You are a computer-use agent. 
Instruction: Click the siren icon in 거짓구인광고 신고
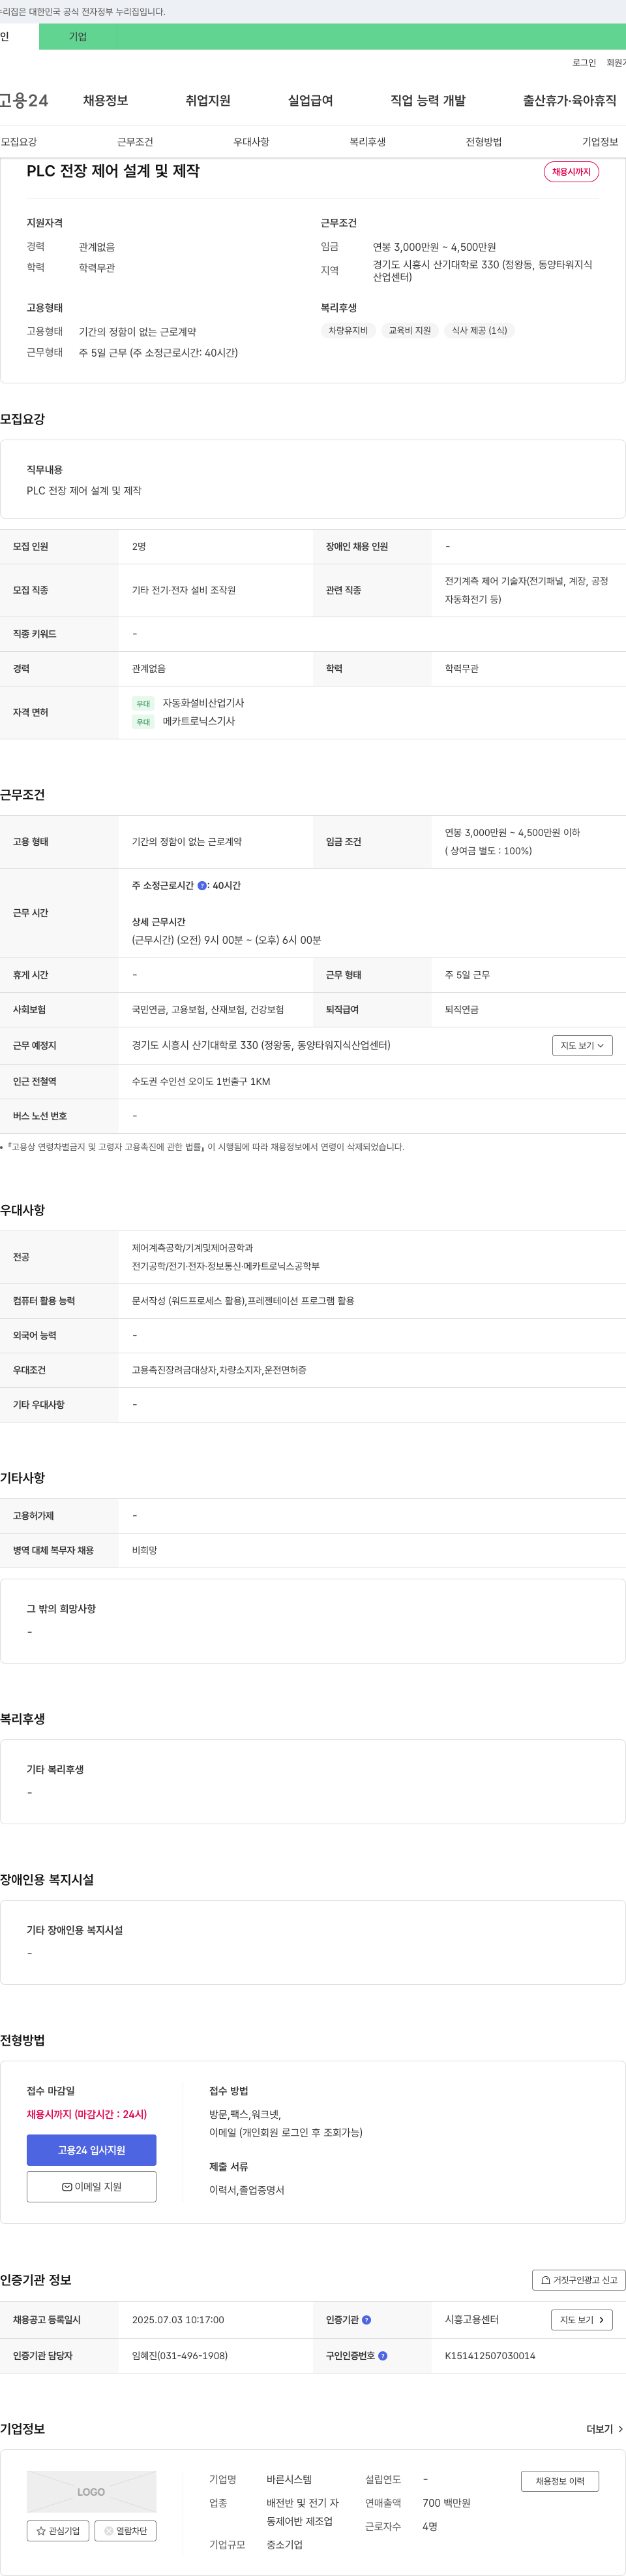click(545, 2279)
